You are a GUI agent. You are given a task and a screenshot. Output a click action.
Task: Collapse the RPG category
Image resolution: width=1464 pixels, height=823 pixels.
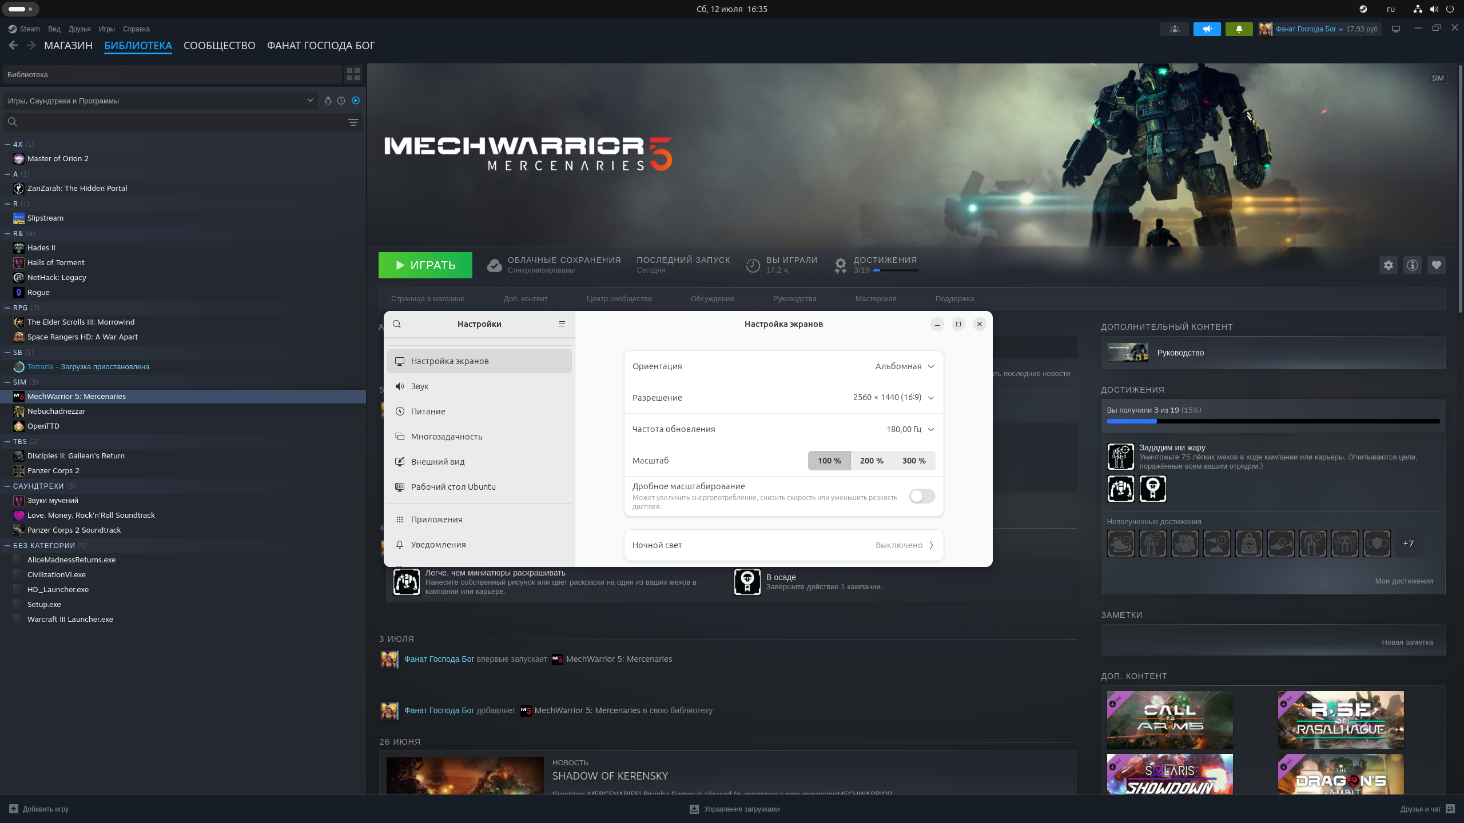[7, 308]
